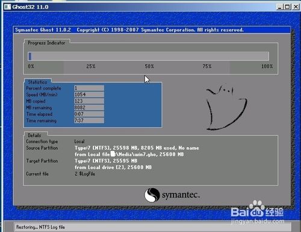This screenshot has height=232, width=301.
Task: Minimize the Ghost32 11.0 window
Action: pyautogui.click(x=279, y=7)
